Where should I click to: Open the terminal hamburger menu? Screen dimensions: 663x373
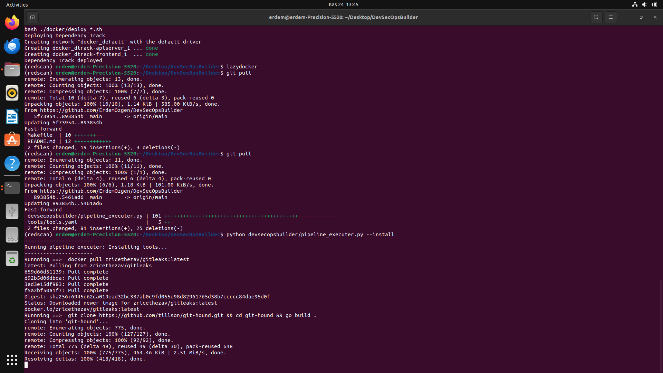[611, 17]
